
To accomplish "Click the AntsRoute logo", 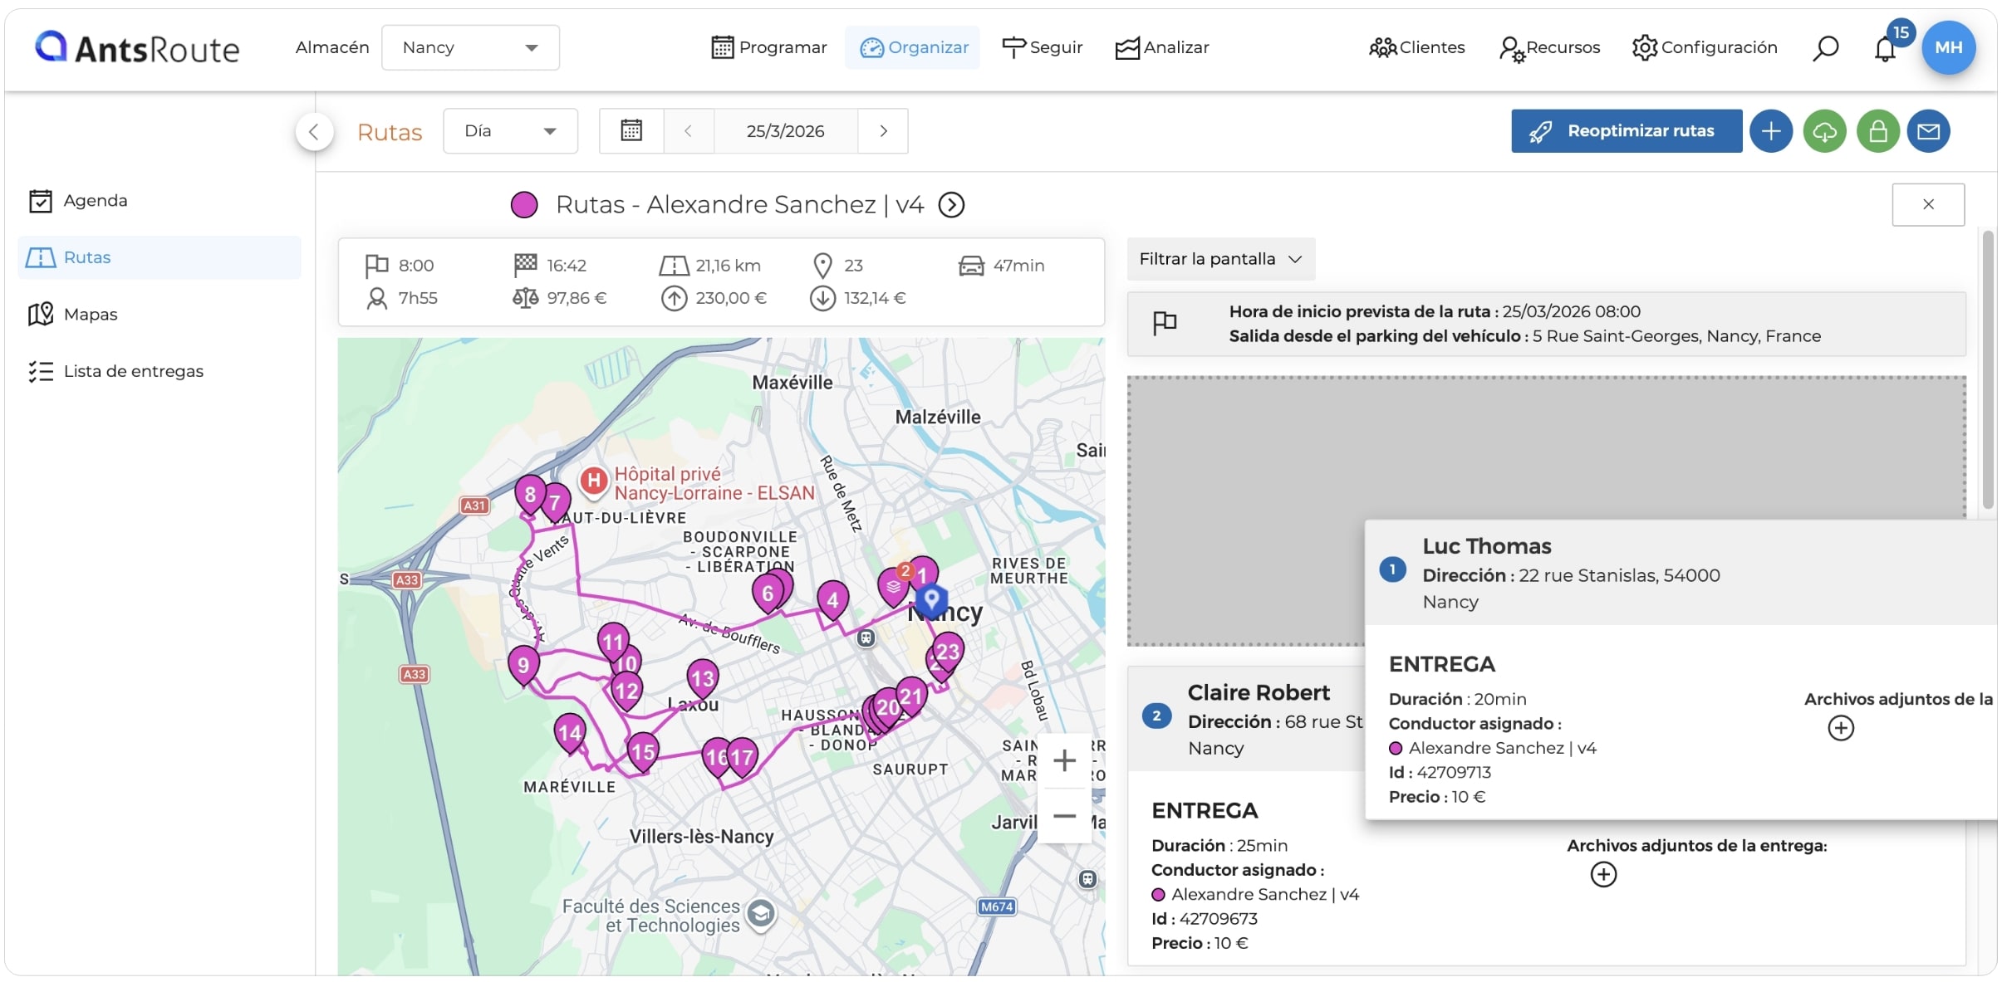I will point(137,48).
